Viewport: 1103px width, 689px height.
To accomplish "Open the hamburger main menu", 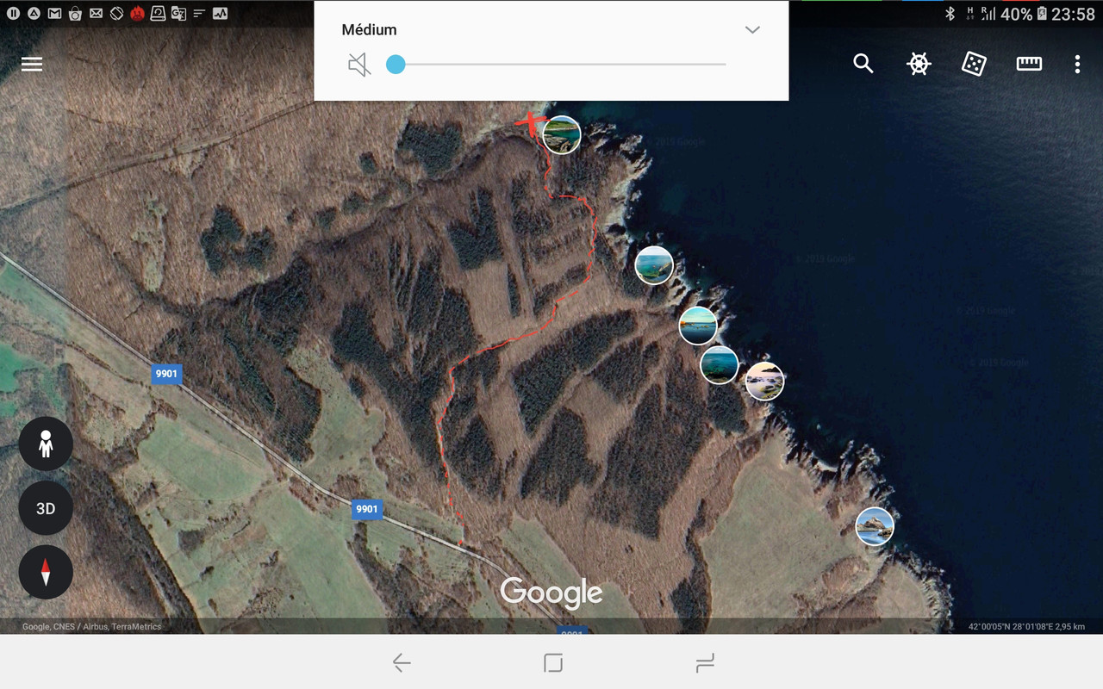I will 32,65.
